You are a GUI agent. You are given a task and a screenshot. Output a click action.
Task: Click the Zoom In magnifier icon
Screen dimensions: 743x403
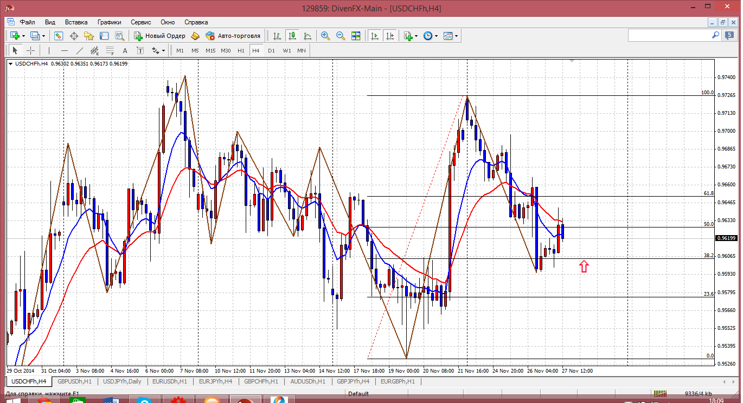click(x=325, y=36)
